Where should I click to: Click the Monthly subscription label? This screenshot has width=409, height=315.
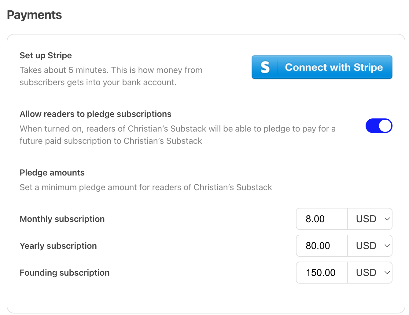62,219
